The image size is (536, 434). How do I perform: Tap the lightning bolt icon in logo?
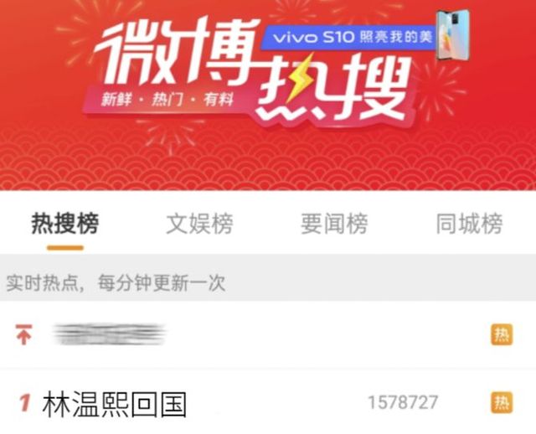[301, 79]
